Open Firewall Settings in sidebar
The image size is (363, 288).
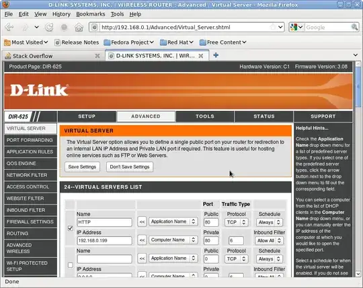click(30, 222)
